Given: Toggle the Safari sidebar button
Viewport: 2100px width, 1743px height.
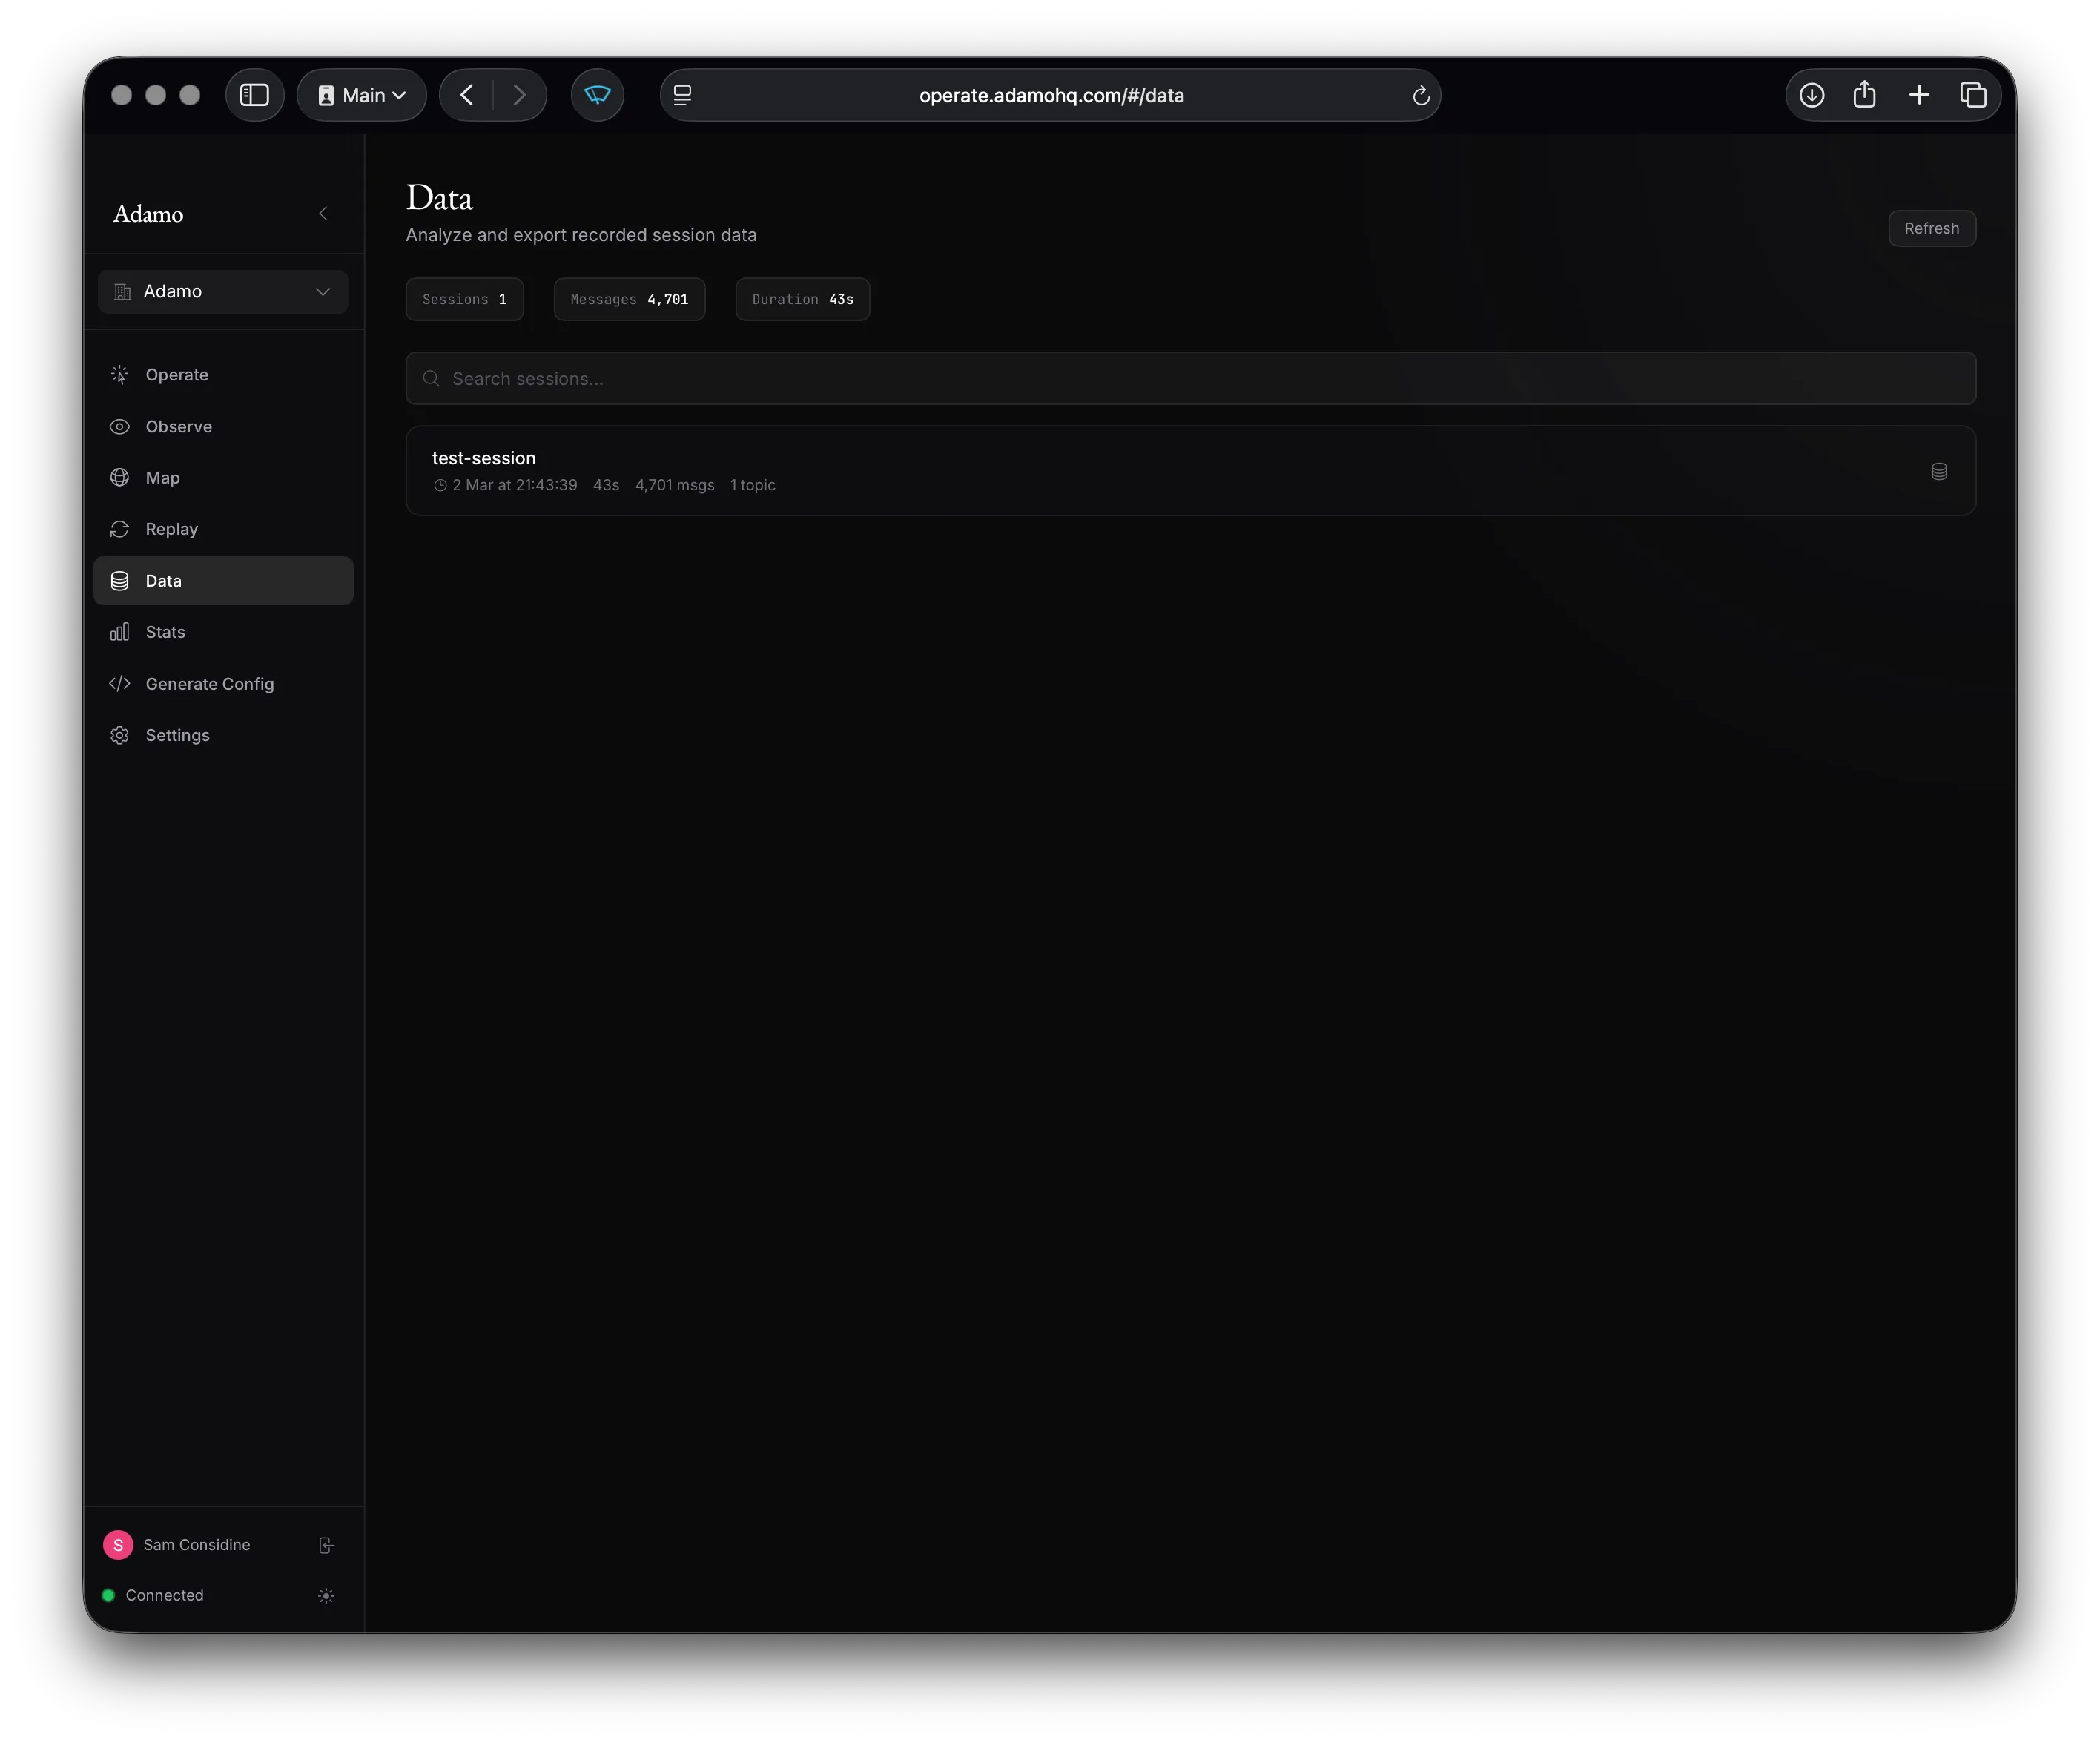Looking at the screenshot, I should click(254, 95).
